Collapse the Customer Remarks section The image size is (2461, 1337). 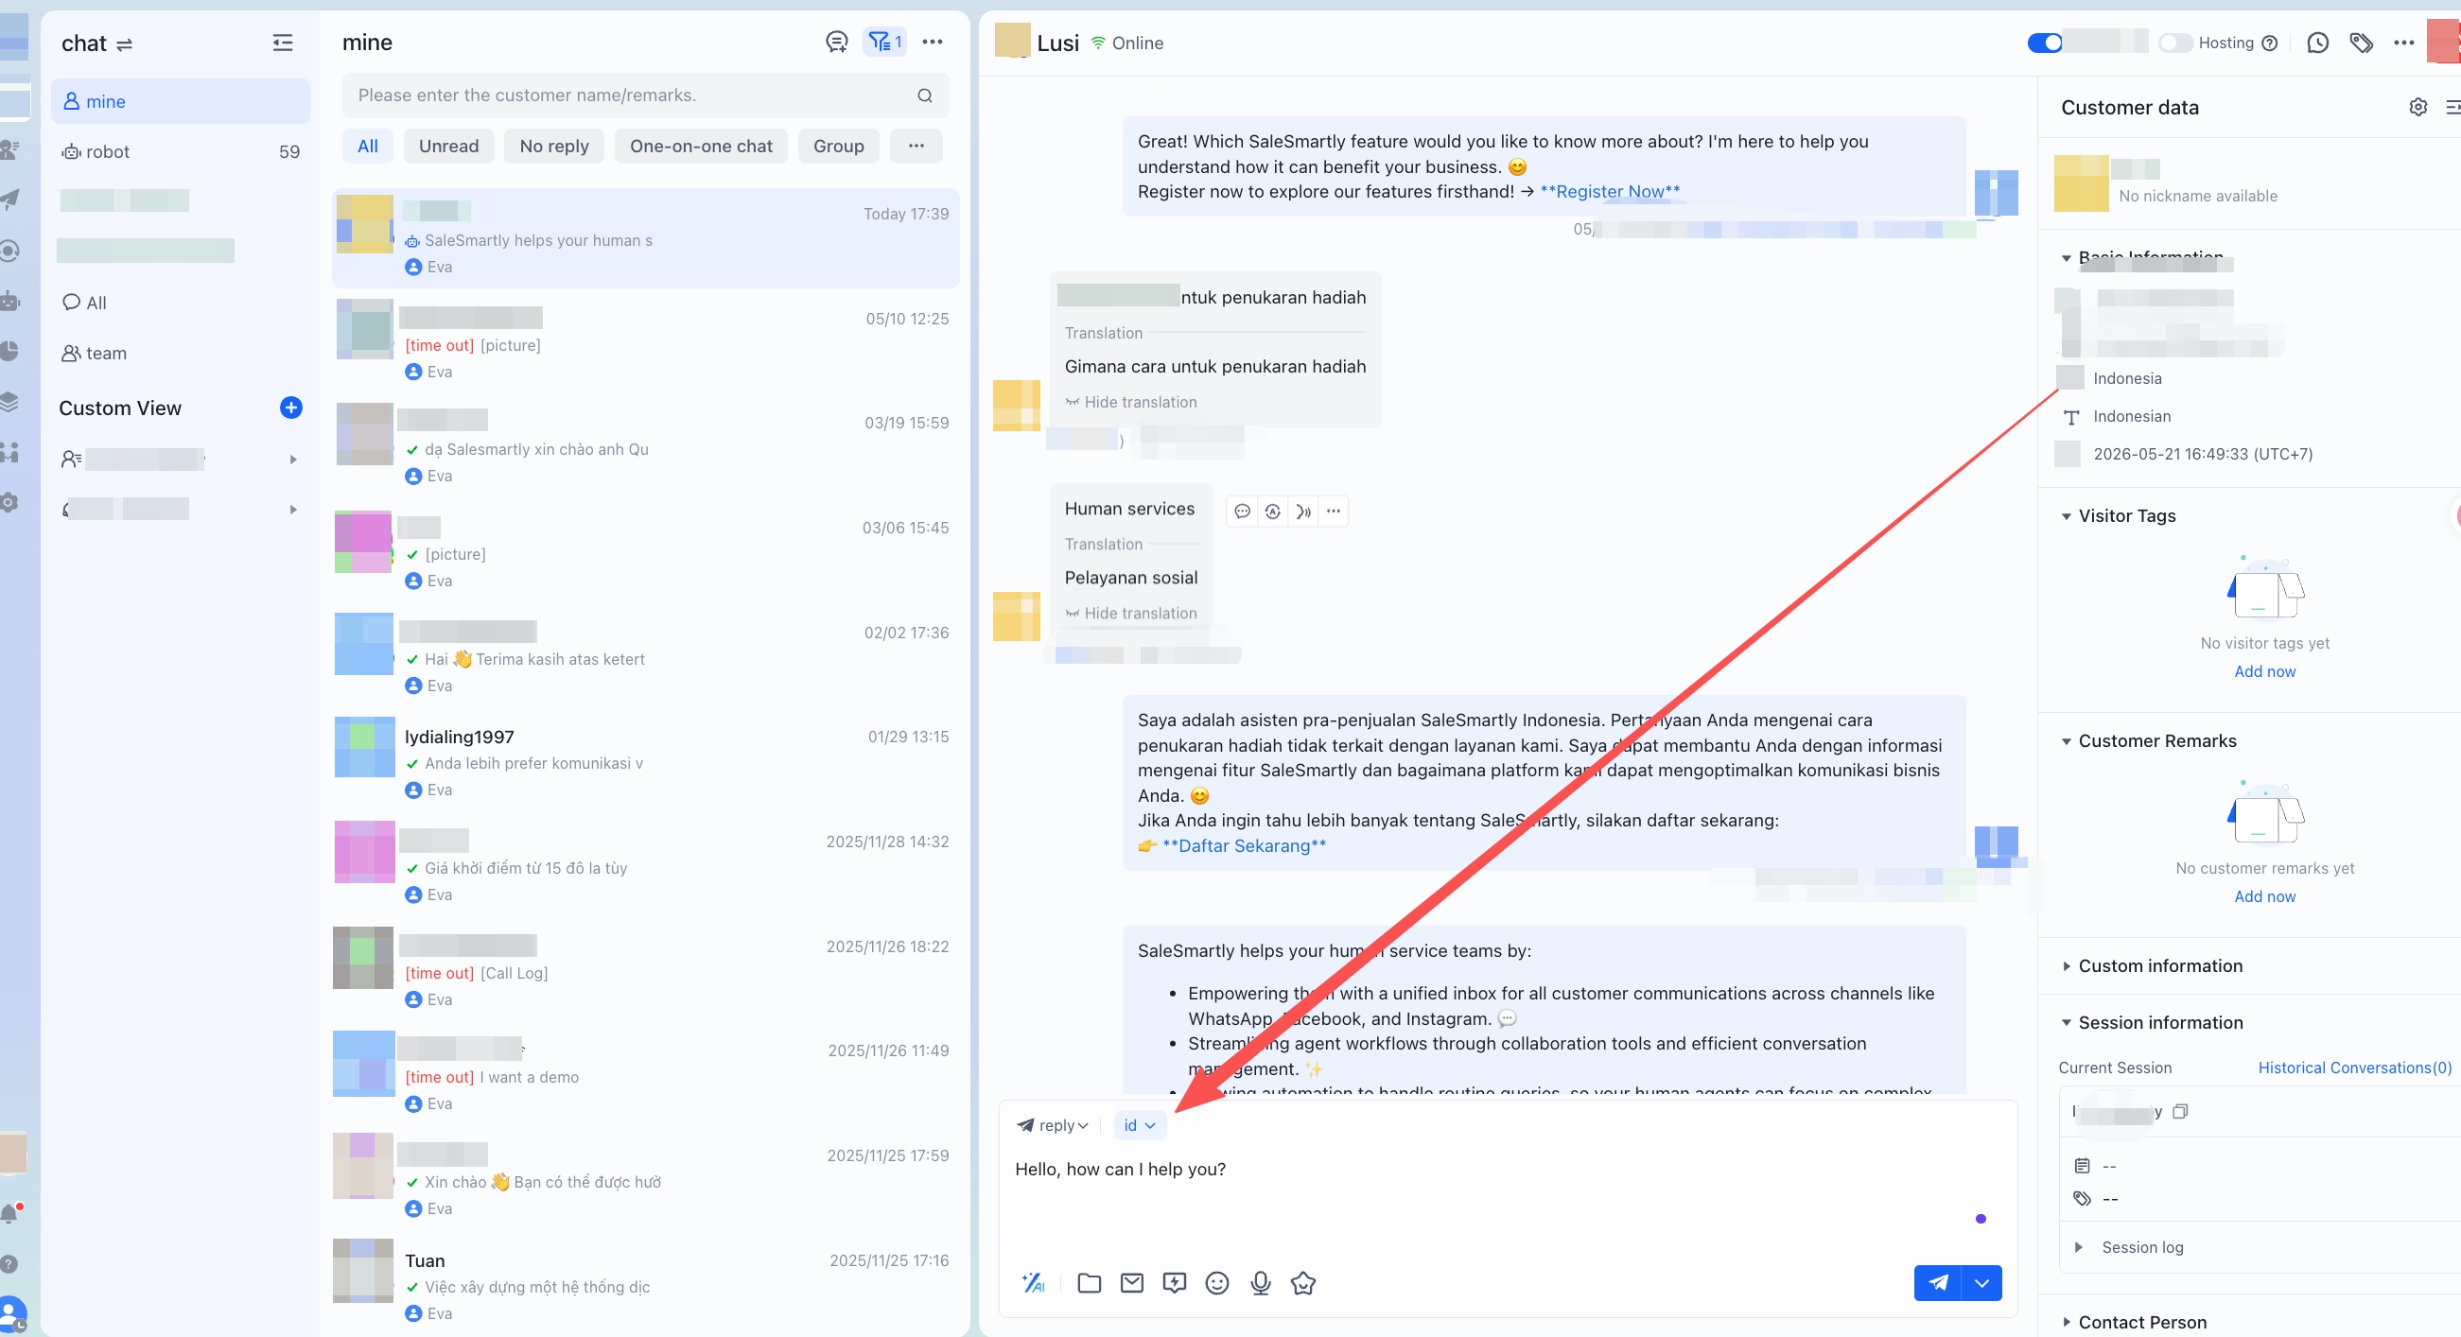click(x=2067, y=742)
